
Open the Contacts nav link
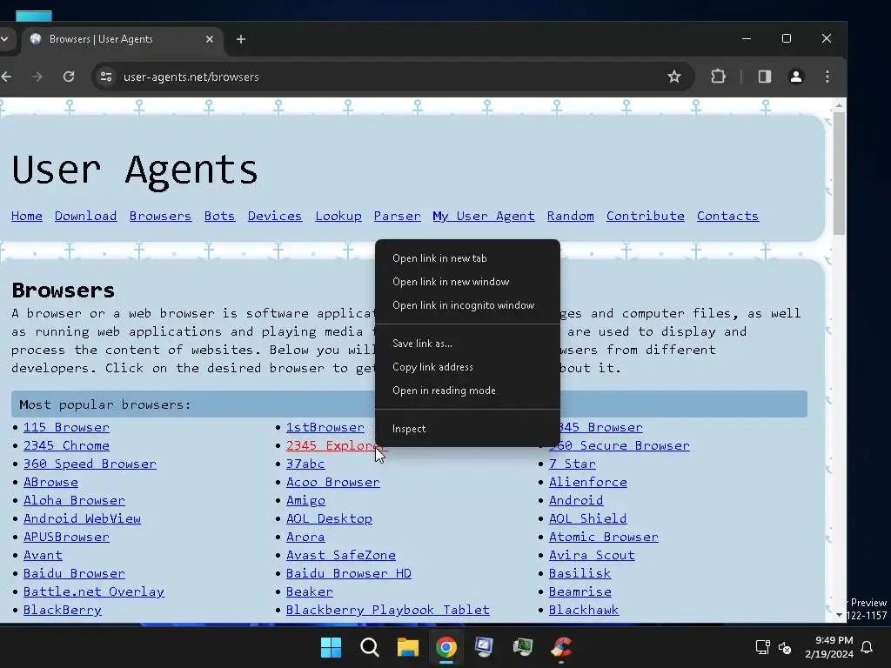pyautogui.click(x=728, y=216)
